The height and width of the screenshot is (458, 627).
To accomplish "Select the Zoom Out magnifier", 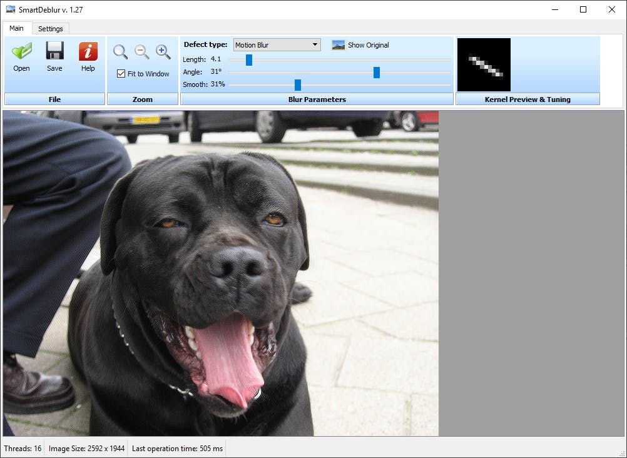I will 141,52.
